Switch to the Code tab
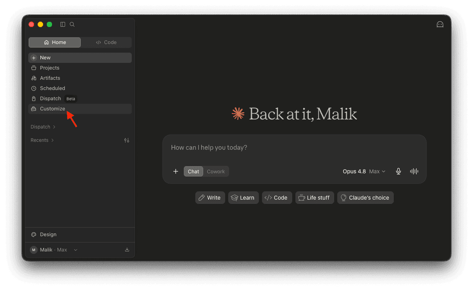 (106, 42)
